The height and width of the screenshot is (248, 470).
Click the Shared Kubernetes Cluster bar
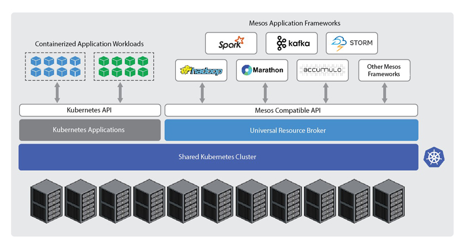218,157
